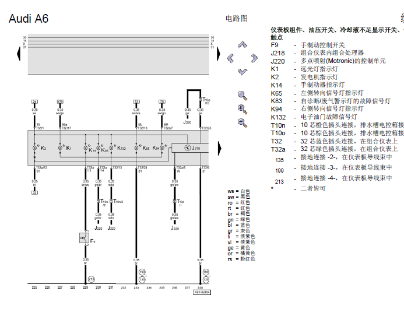Click reference box 72 above K65
The height and width of the screenshot is (309, 404).
tap(136, 101)
